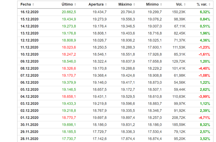Select opening value 19.434,7
The width and height of the screenshot is (216, 142).
click(100, 12)
